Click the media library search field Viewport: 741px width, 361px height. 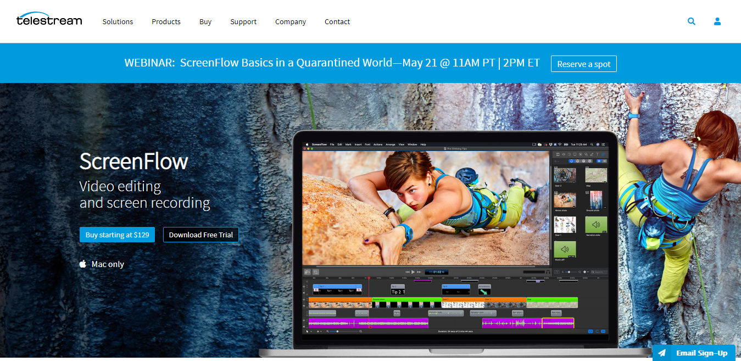pos(599,271)
